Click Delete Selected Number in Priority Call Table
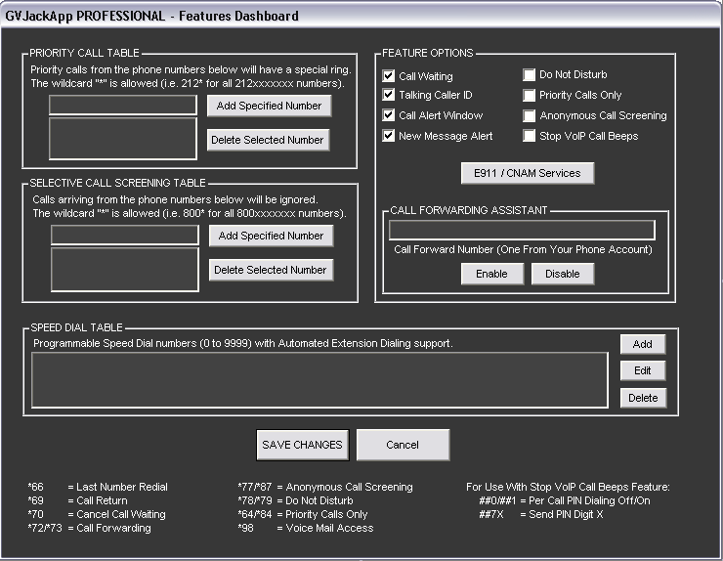 269,140
